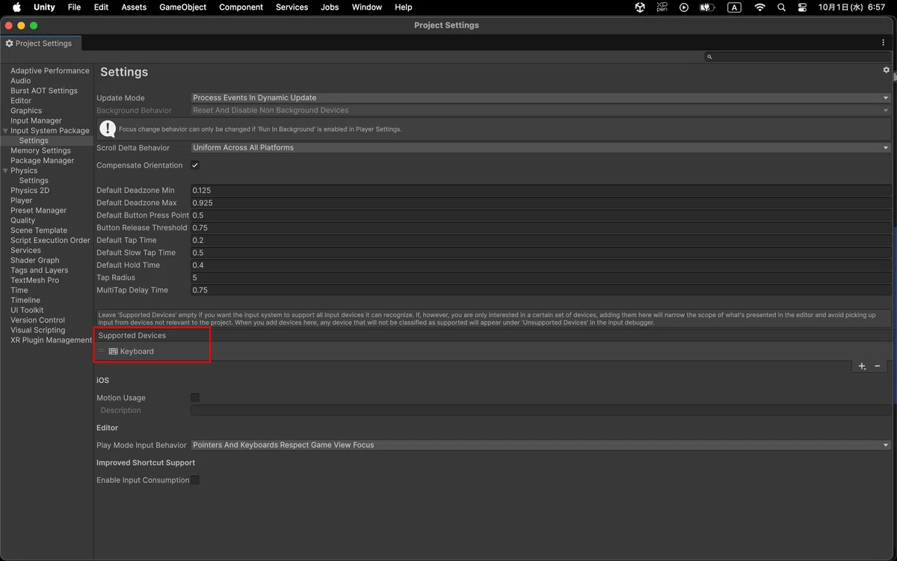897x561 pixels.
Task: Select Burst AOT Settings in the sidebar
Action: [44, 91]
